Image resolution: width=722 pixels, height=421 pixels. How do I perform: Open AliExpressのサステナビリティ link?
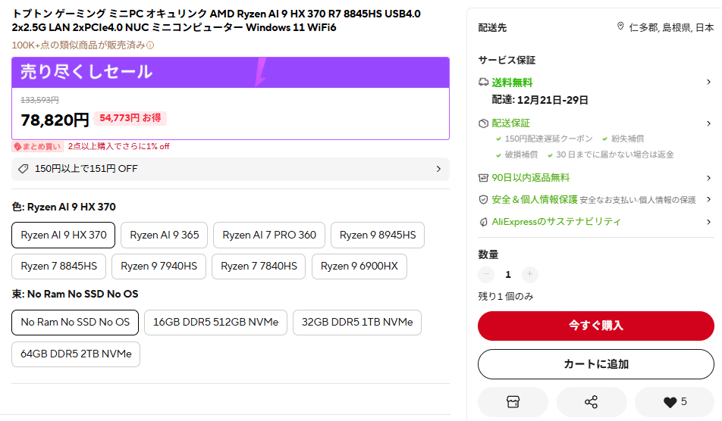click(556, 222)
